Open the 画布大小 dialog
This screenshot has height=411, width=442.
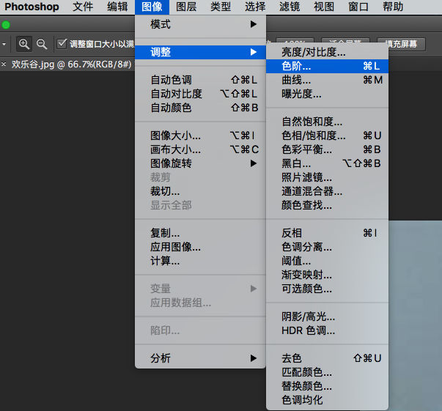pyautogui.click(x=200, y=149)
